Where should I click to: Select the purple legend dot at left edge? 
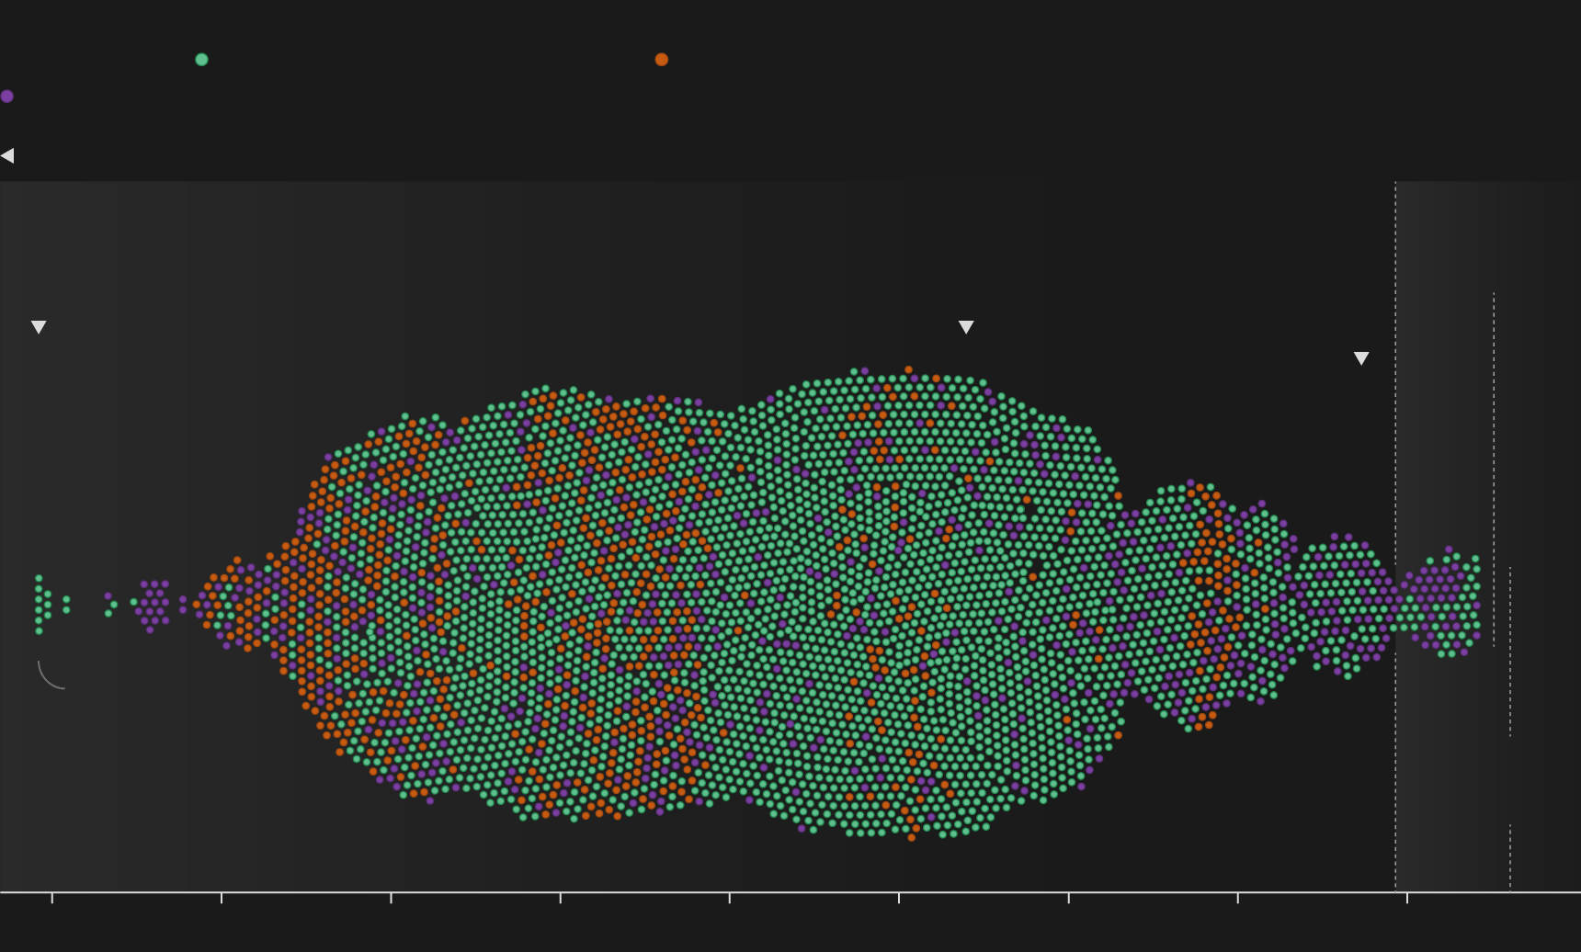pyautogui.click(x=7, y=96)
